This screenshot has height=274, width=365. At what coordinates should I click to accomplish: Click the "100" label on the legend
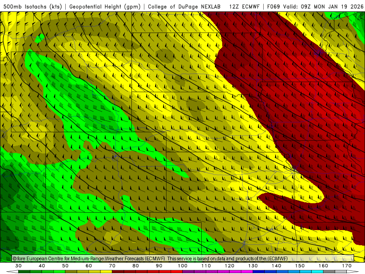(x=182, y=266)
